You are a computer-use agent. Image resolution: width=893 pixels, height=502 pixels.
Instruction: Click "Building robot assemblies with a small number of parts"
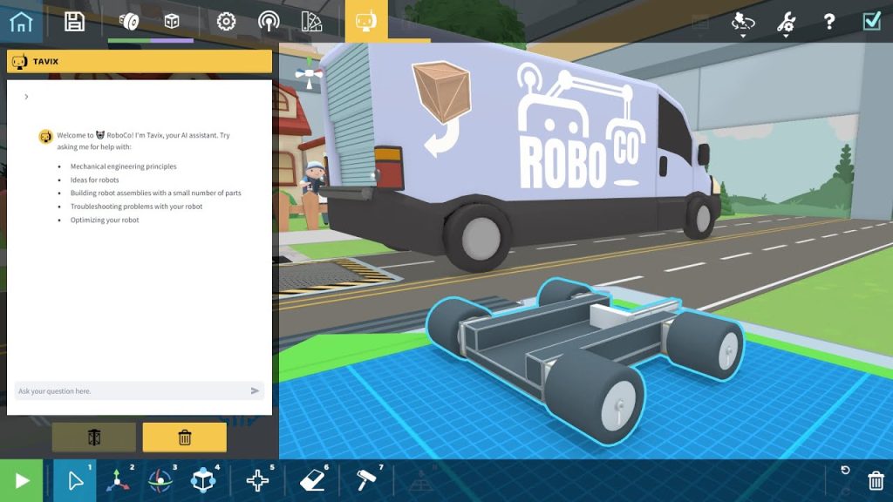[155, 193]
